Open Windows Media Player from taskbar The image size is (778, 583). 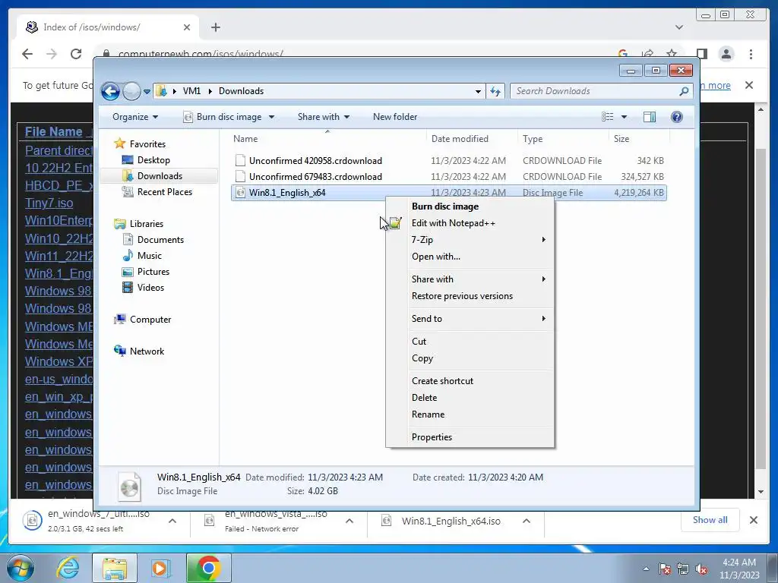[160, 568]
